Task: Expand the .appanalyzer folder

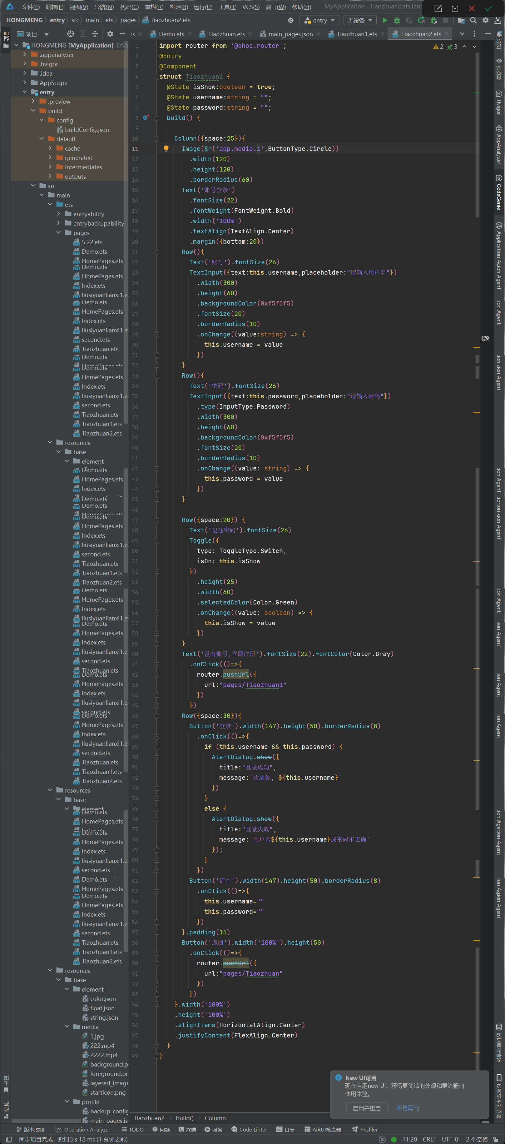Action: pyautogui.click(x=25, y=54)
